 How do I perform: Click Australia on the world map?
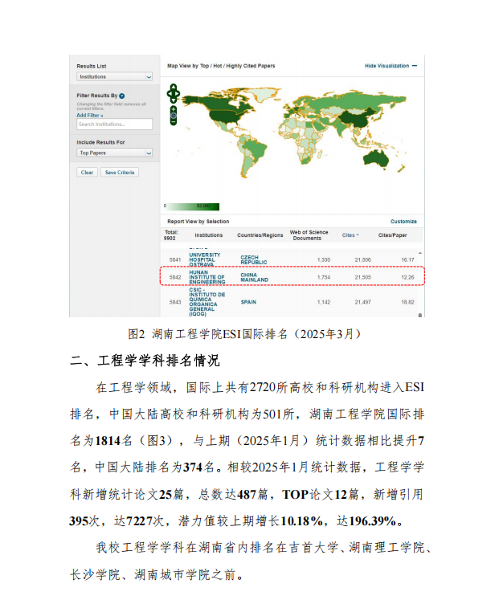[378, 159]
